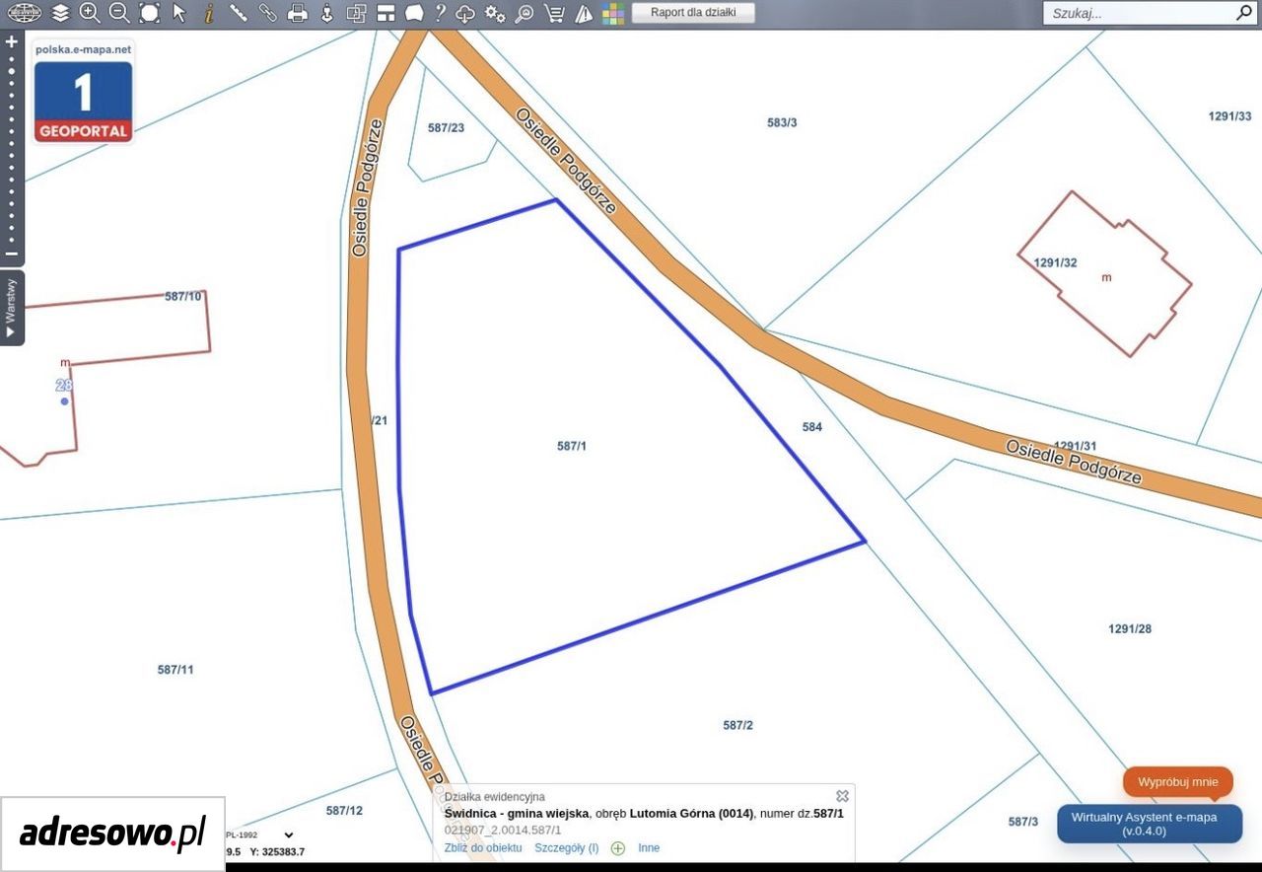The width and height of the screenshot is (1262, 872).
Task: Close the Działka ewidencyjna info popup
Action: coord(842,796)
